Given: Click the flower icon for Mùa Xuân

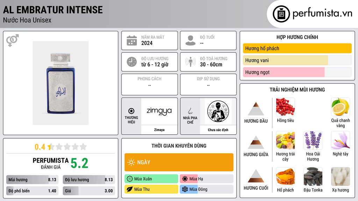Looking at the screenshot, I should (x=130, y=179).
